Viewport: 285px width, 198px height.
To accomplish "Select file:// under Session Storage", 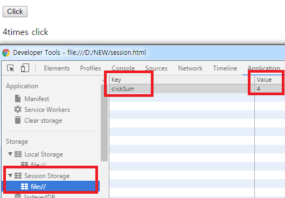I will pyautogui.click(x=51, y=186).
